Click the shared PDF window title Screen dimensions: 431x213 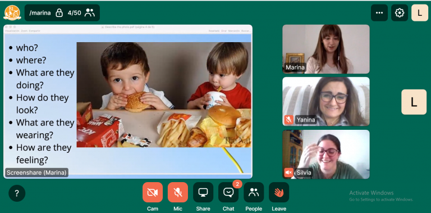(129, 27)
